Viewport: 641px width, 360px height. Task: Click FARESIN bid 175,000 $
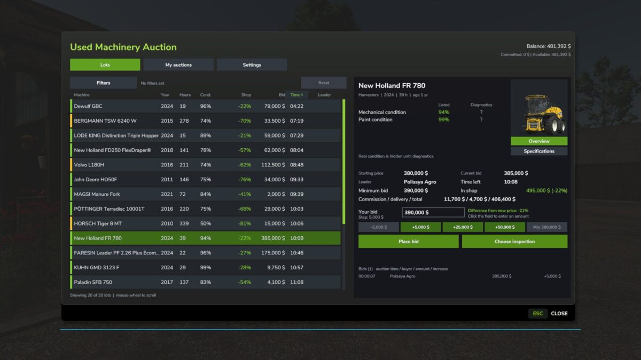point(273,253)
